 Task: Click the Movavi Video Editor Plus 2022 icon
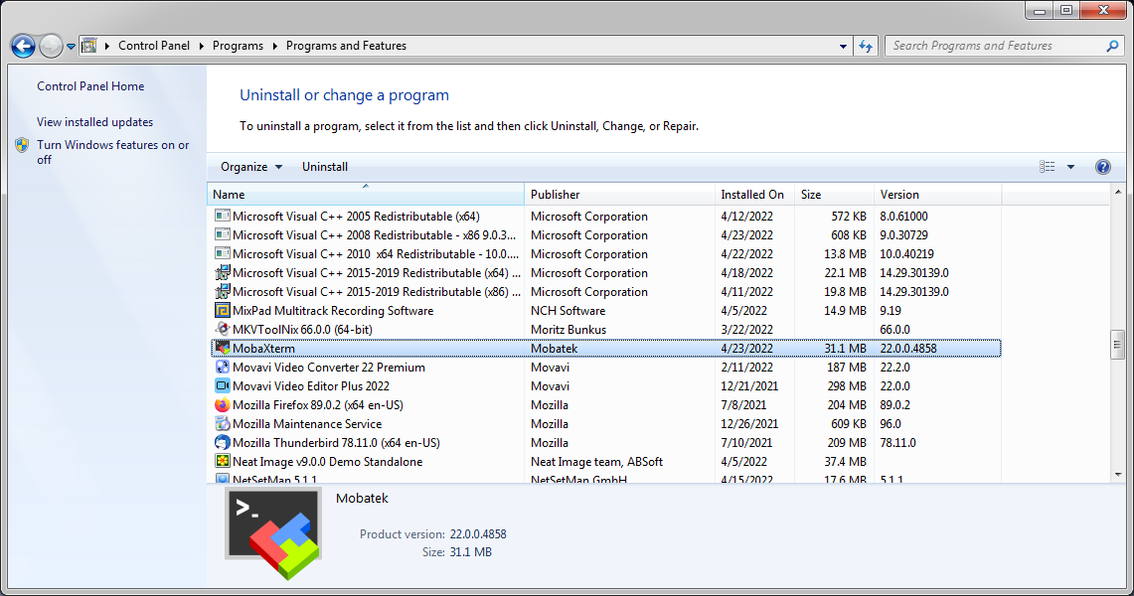click(x=222, y=385)
